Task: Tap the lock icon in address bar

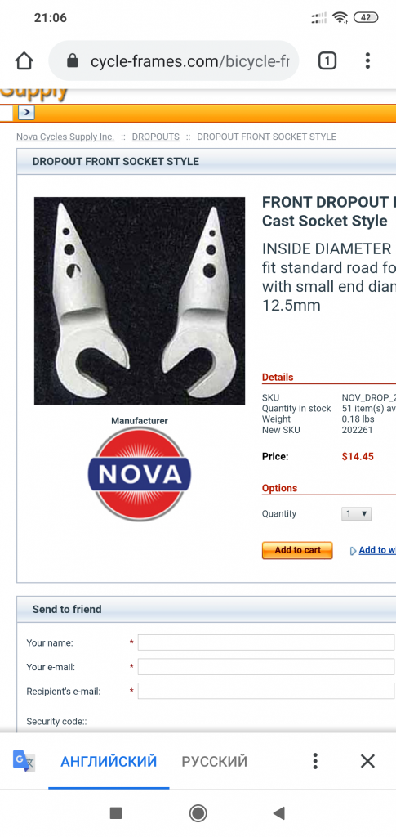Action: (x=73, y=61)
